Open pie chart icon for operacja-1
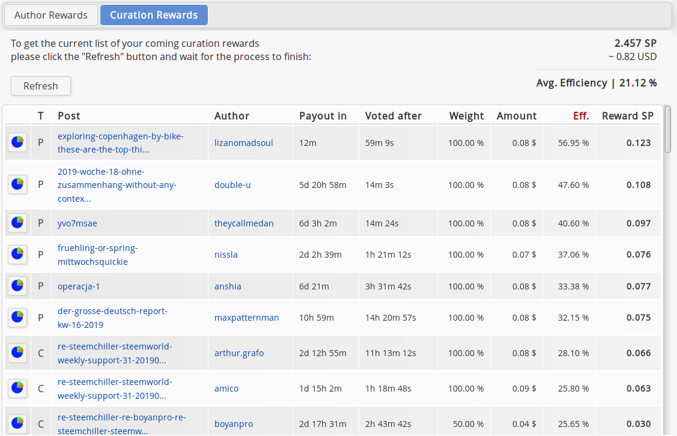The image size is (677, 436). coord(17,286)
